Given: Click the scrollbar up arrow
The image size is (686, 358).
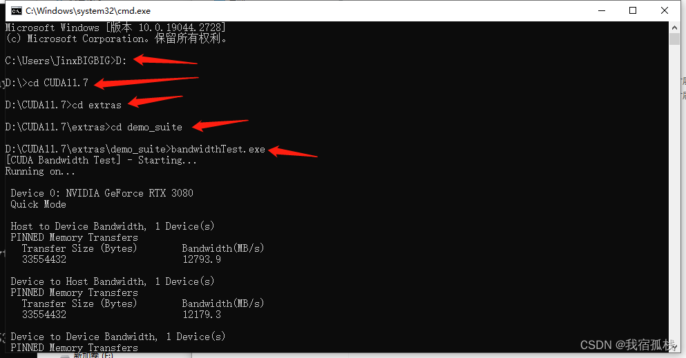Looking at the screenshot, I should coord(674,27).
